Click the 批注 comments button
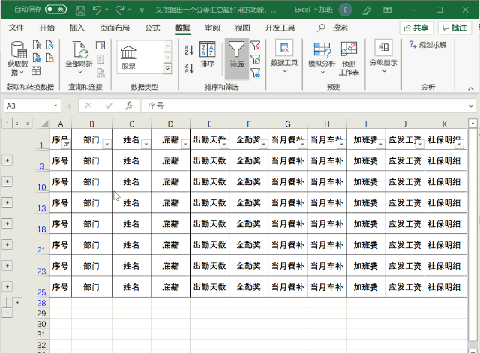This screenshot has width=480, height=353. tap(454, 28)
